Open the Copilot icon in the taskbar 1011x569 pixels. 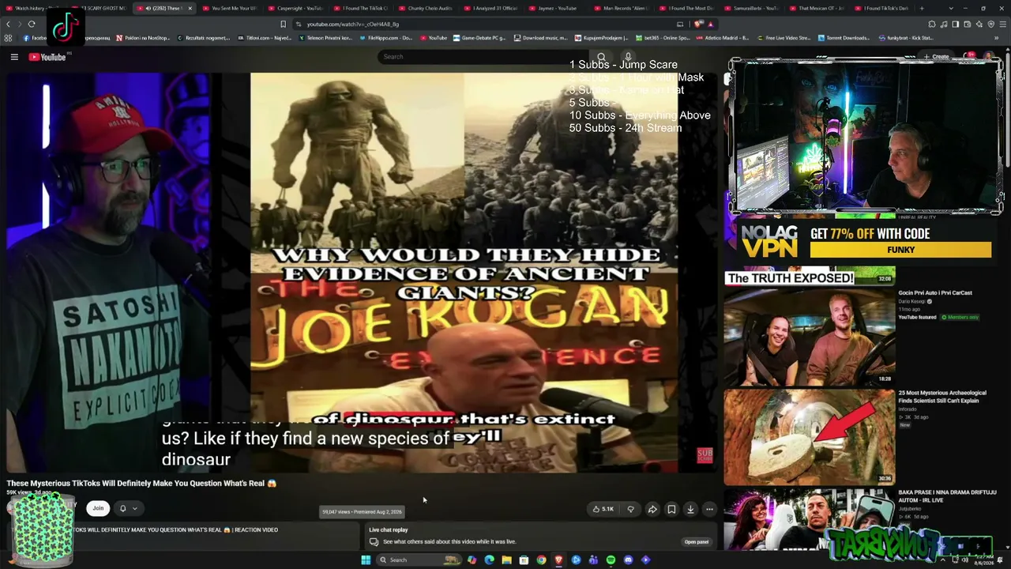[472, 560]
